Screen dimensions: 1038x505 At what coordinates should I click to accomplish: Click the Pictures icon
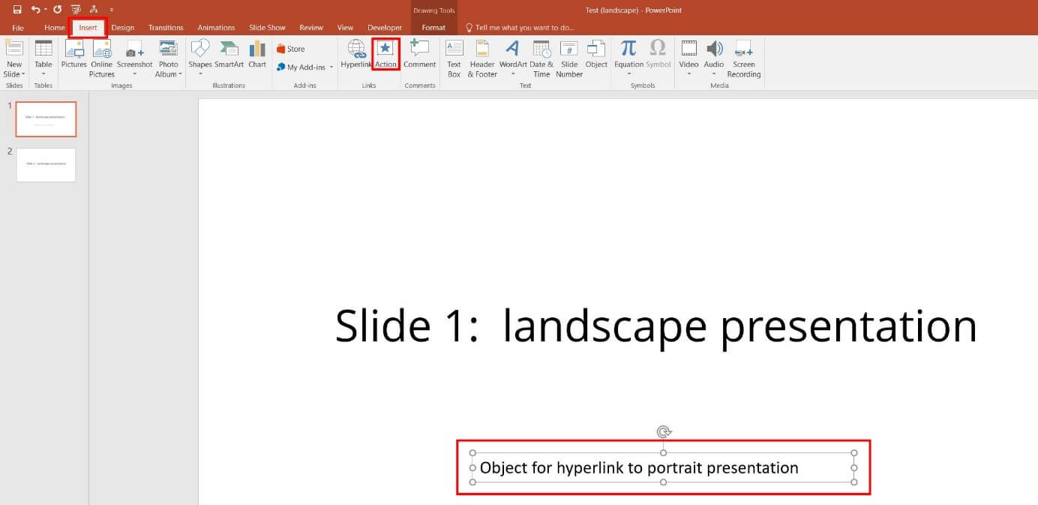(x=73, y=55)
